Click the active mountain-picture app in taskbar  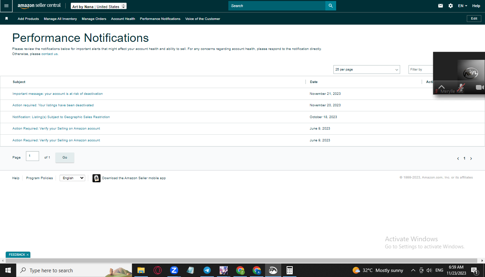click(273, 270)
